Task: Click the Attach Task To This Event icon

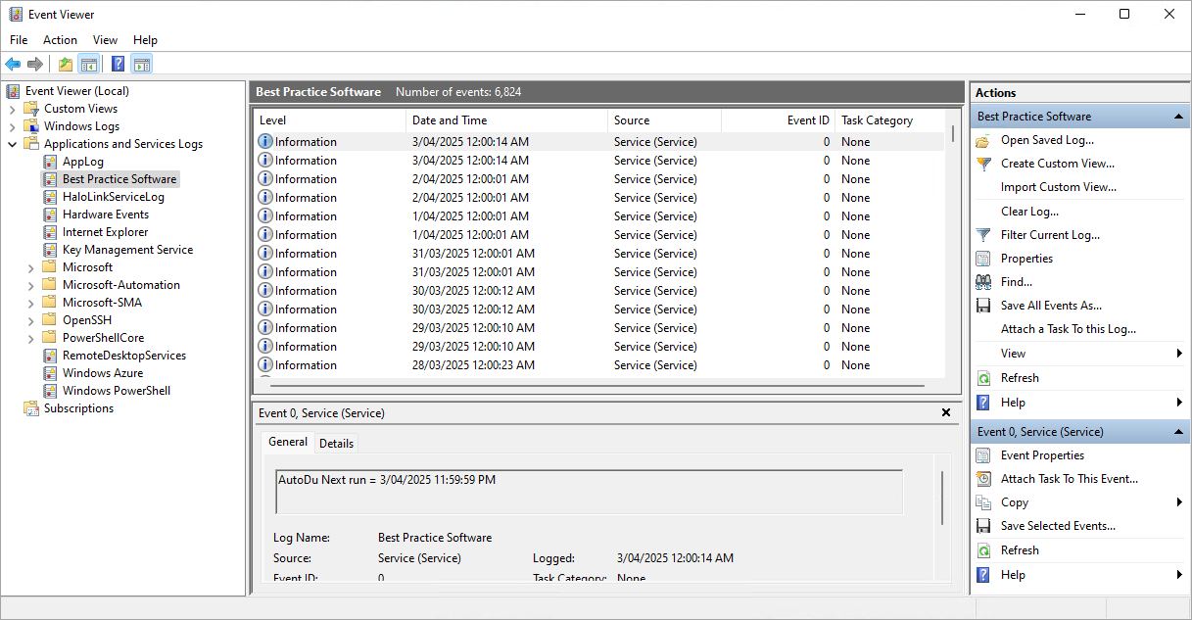Action: pyautogui.click(x=983, y=479)
